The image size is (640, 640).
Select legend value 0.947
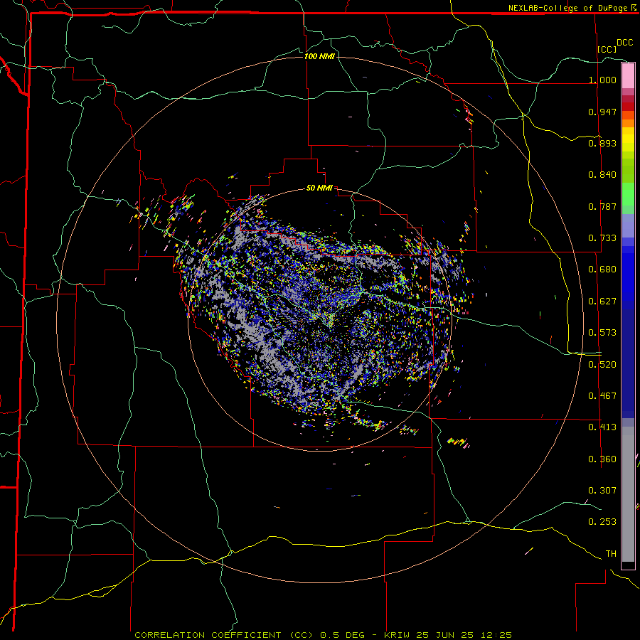(602, 112)
